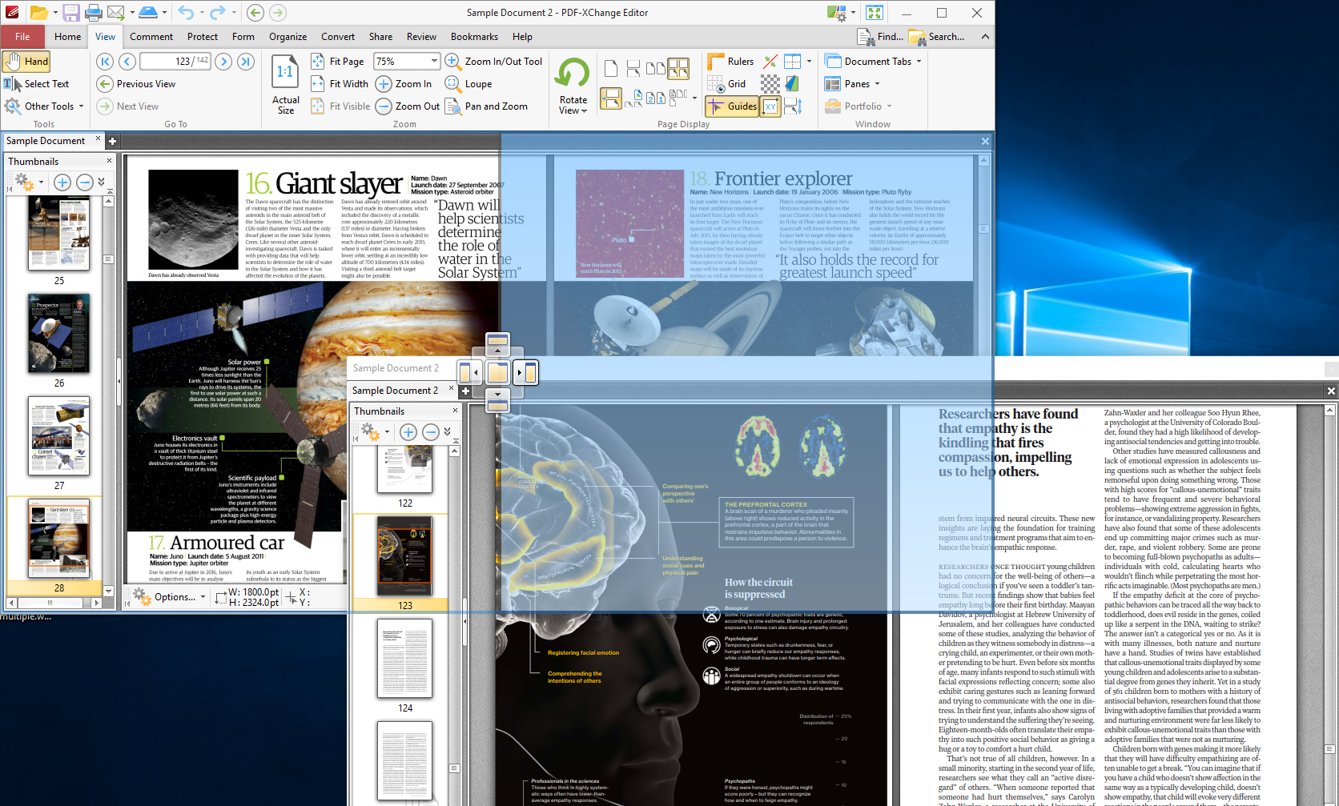Collapse the ribbon with the chevron
This screenshot has height=806, width=1339.
coord(985,36)
